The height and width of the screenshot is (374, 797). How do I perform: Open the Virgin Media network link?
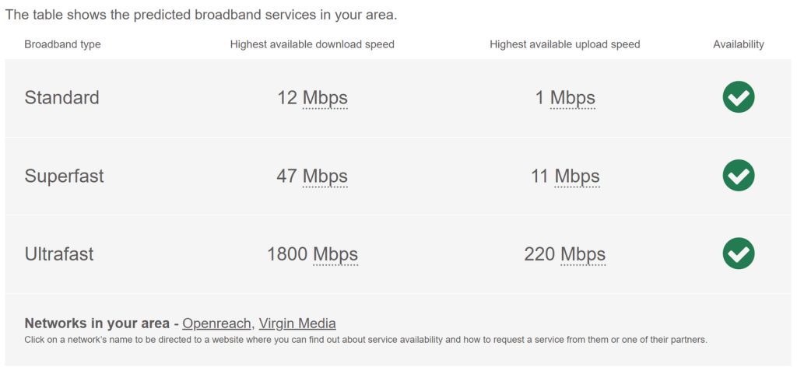tap(297, 323)
